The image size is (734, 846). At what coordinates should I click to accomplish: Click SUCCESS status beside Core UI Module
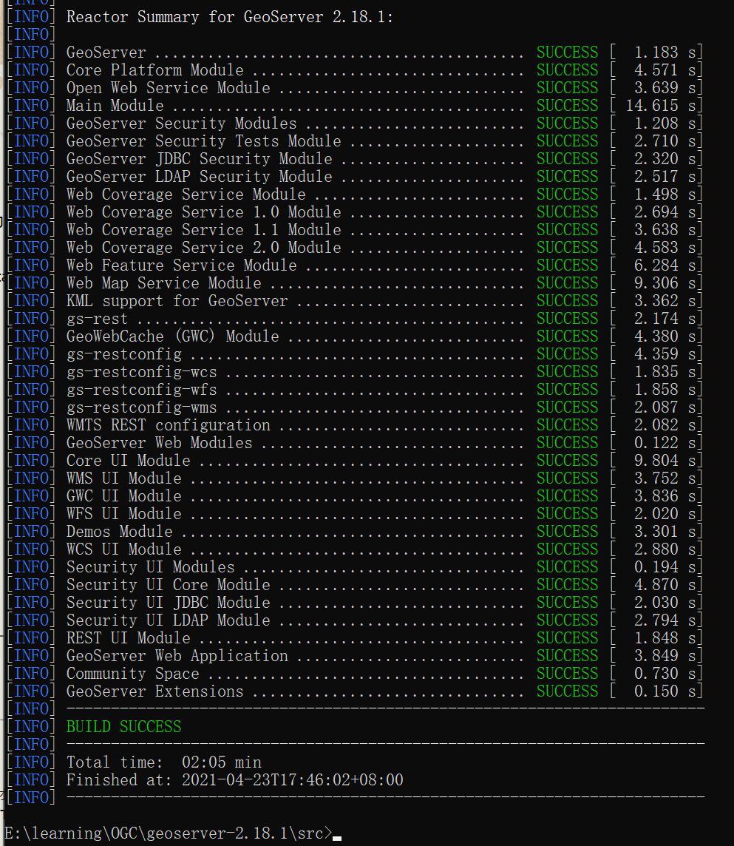(x=567, y=461)
